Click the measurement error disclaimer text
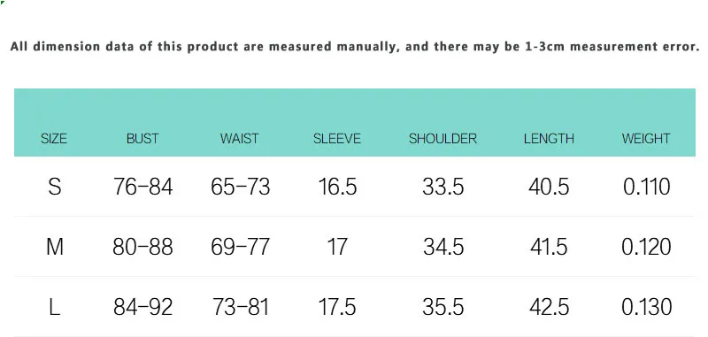708x337 pixels. (x=355, y=47)
